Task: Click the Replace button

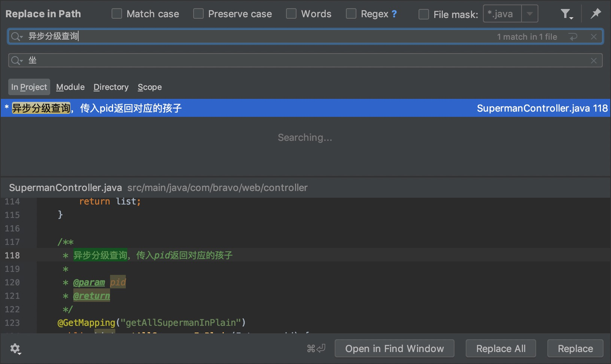Action: tap(575, 349)
